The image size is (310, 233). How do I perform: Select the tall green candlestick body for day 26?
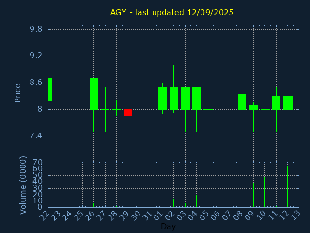click(x=93, y=94)
